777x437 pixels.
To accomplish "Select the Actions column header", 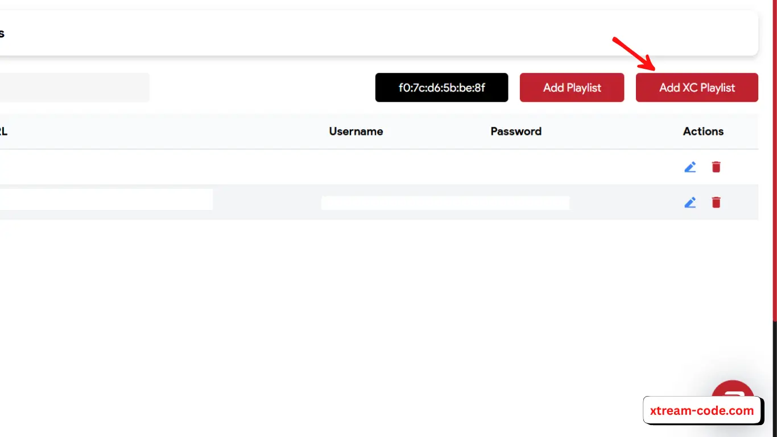I will click(703, 131).
